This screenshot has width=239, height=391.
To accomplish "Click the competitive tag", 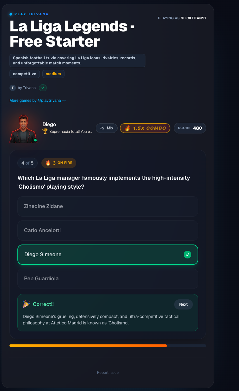I will click(x=25, y=74).
